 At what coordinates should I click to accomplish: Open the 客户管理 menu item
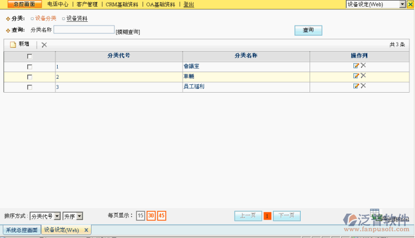pyautogui.click(x=87, y=4)
